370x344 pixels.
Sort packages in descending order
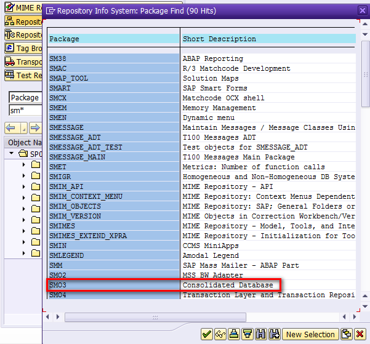point(247,334)
